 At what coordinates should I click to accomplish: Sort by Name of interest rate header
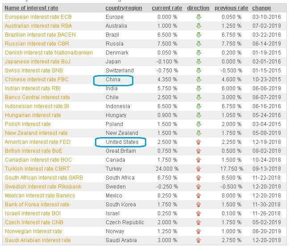(x=31, y=8)
